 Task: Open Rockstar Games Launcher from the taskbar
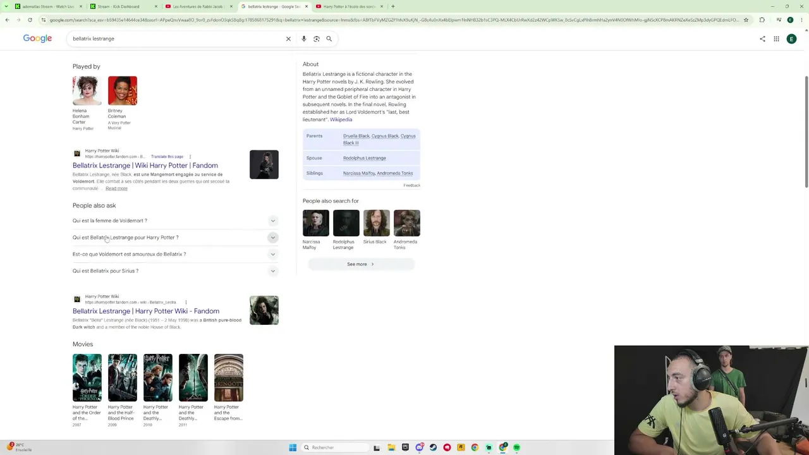point(461,447)
